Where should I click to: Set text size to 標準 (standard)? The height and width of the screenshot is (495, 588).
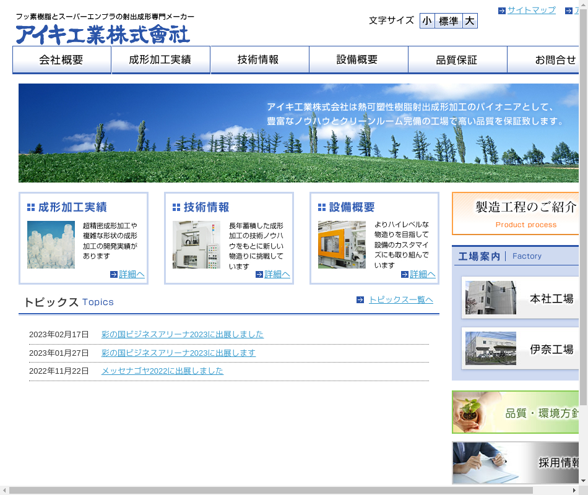click(x=449, y=21)
